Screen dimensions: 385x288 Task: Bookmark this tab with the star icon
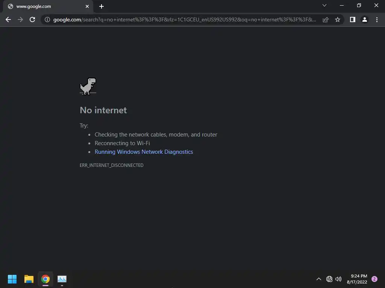click(x=338, y=19)
